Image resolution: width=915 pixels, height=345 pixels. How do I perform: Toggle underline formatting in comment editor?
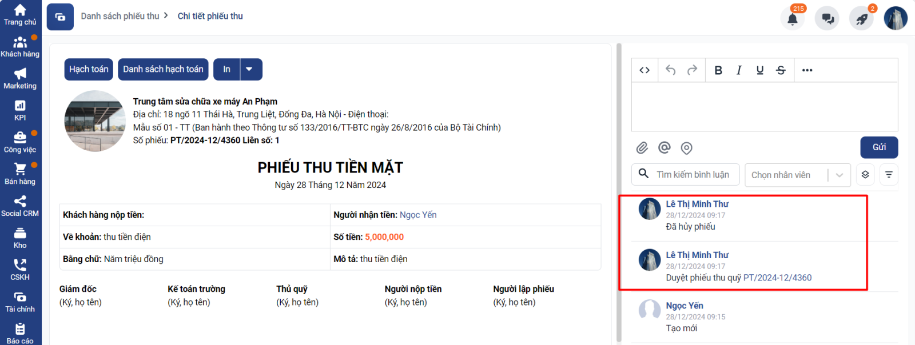coord(759,70)
